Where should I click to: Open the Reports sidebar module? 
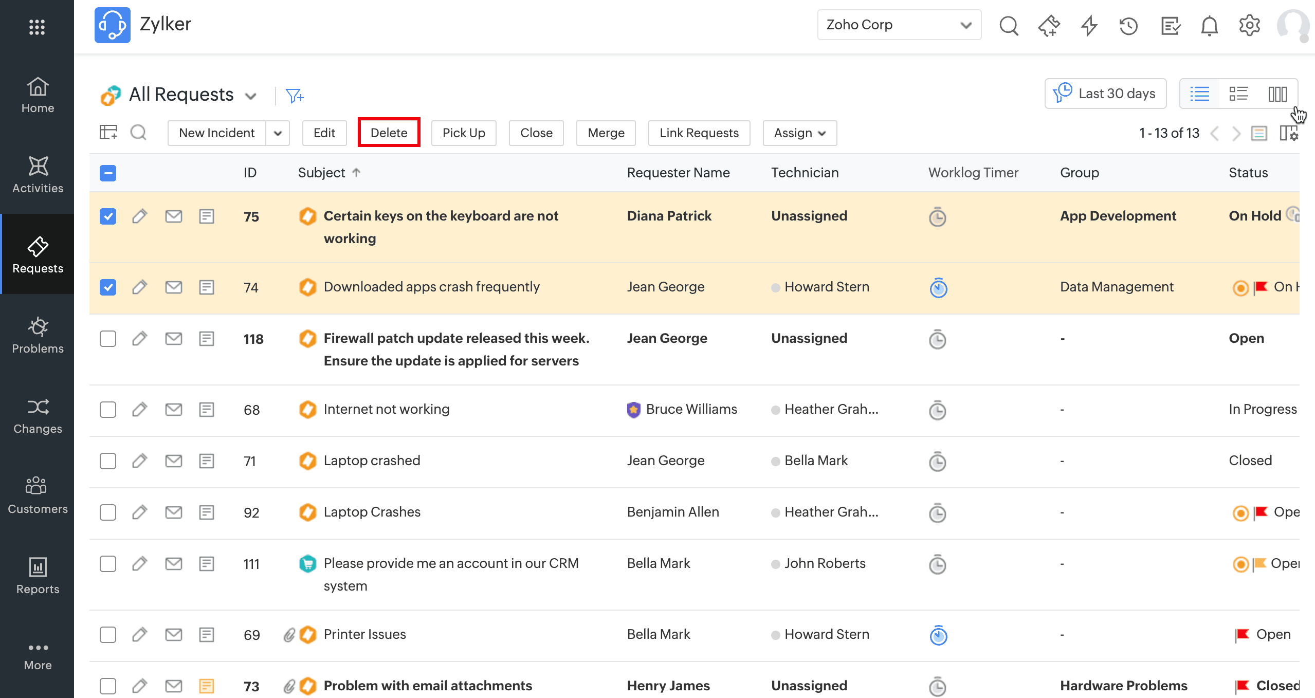coord(38,576)
